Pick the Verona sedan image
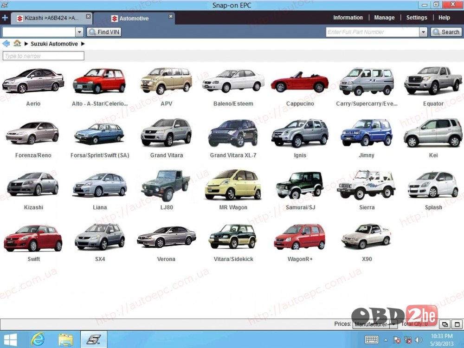Image resolution: width=464 pixels, height=348 pixels. pos(166,237)
